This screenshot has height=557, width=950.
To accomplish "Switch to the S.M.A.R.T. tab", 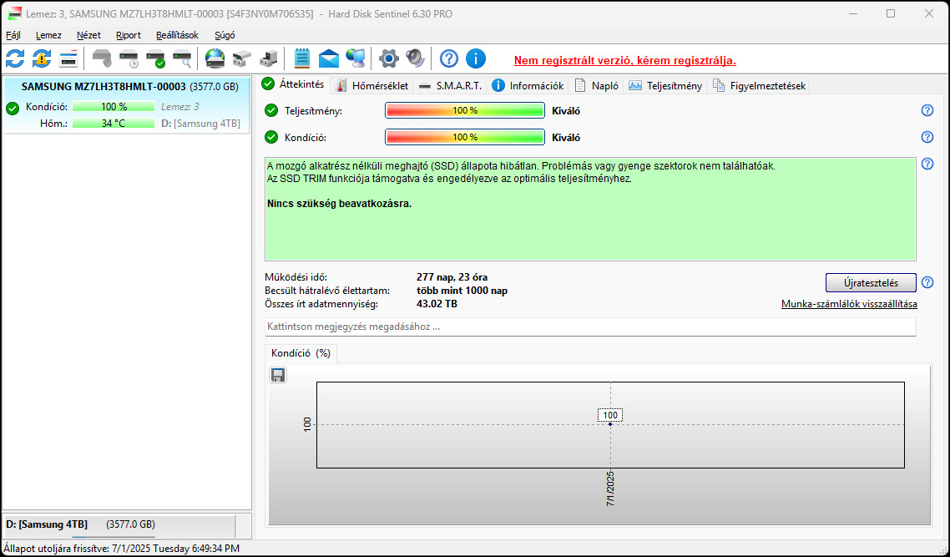I will point(450,85).
